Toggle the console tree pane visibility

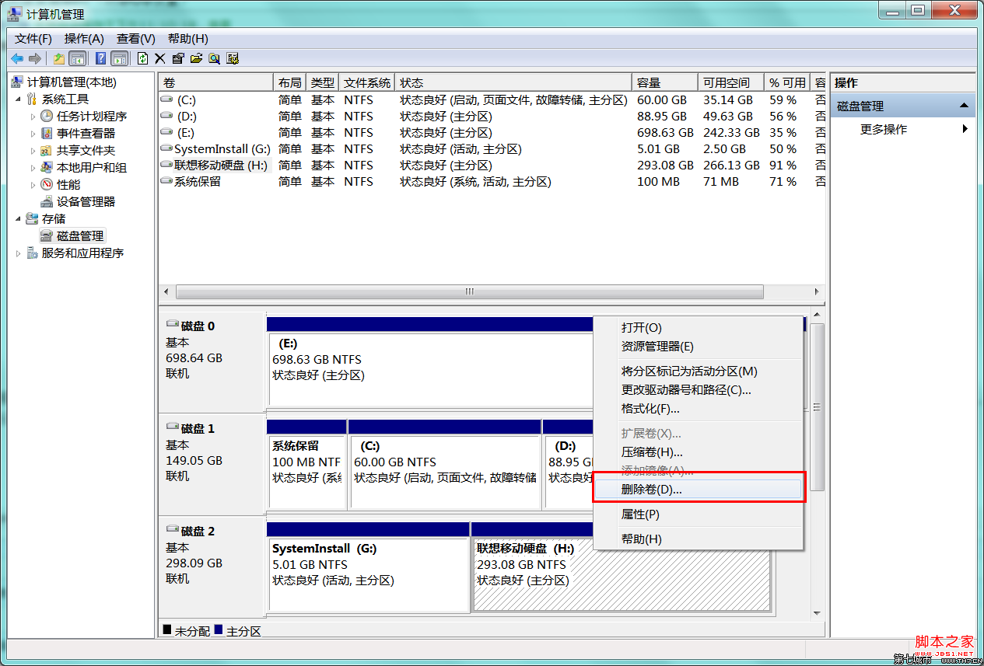tap(77, 58)
